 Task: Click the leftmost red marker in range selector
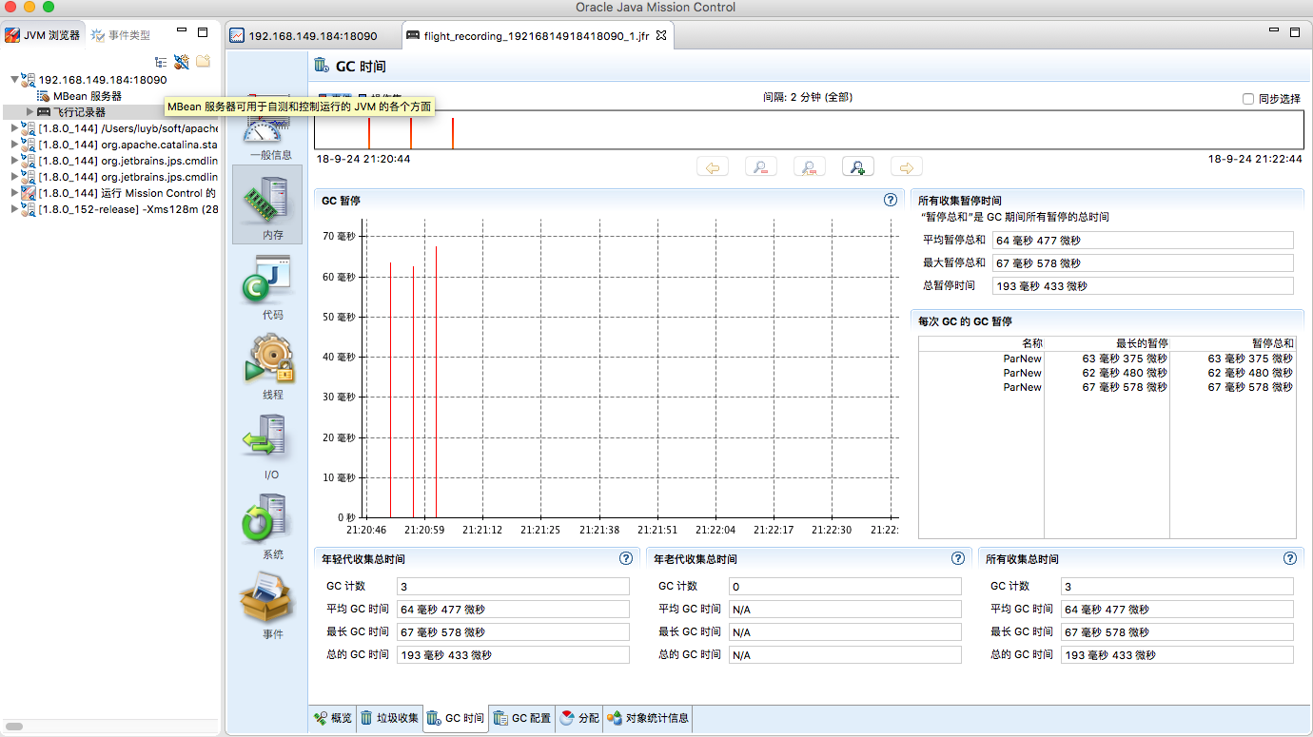click(369, 133)
